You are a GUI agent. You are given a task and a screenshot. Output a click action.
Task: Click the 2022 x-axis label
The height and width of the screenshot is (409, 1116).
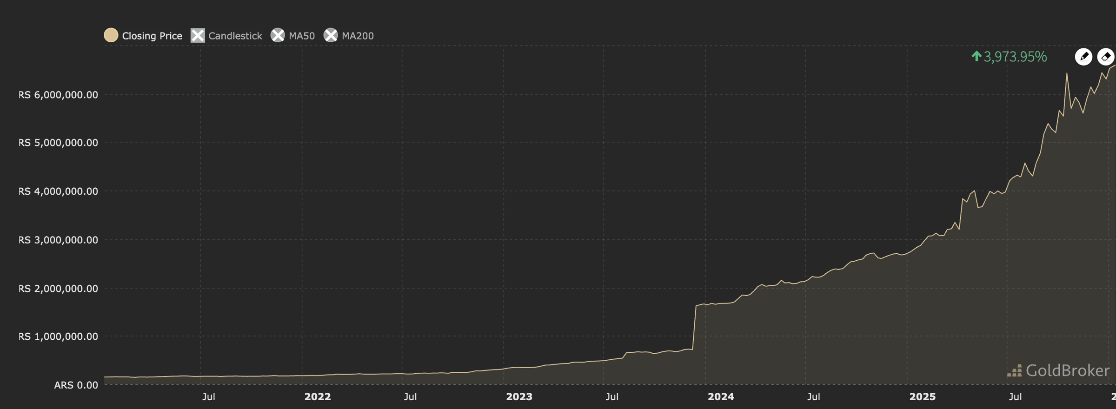pyautogui.click(x=318, y=396)
